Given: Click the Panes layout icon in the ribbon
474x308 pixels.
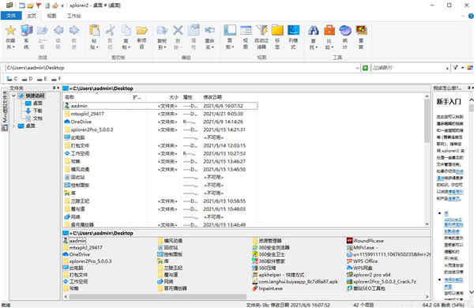Looking at the screenshot, I should click(230, 30).
